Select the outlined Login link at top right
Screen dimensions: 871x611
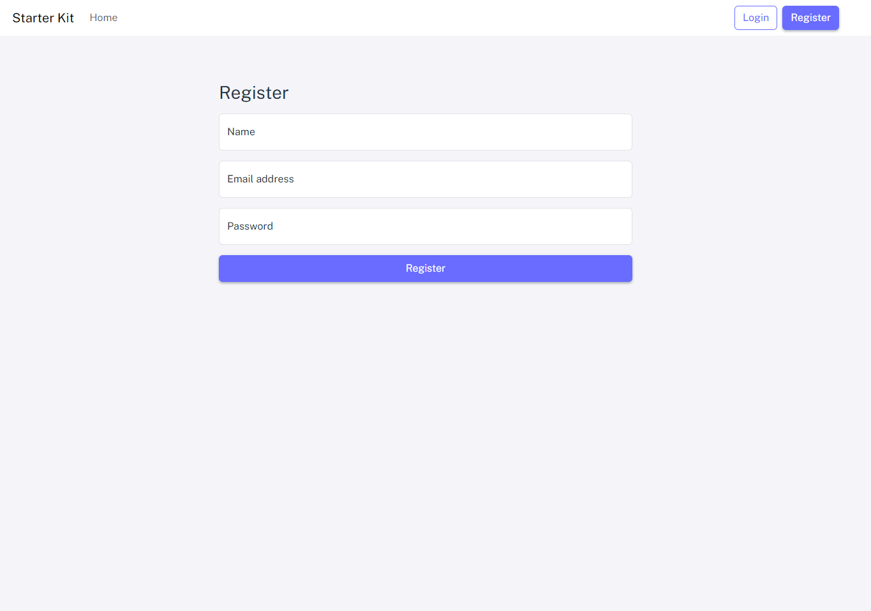[756, 18]
